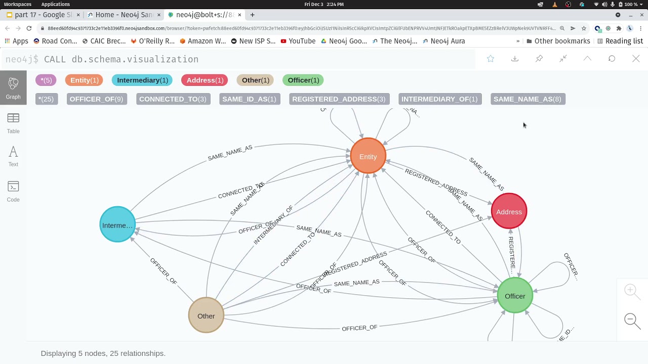The width and height of the screenshot is (648, 364).
Task: Select the Officer node in graph
Action: (515, 296)
